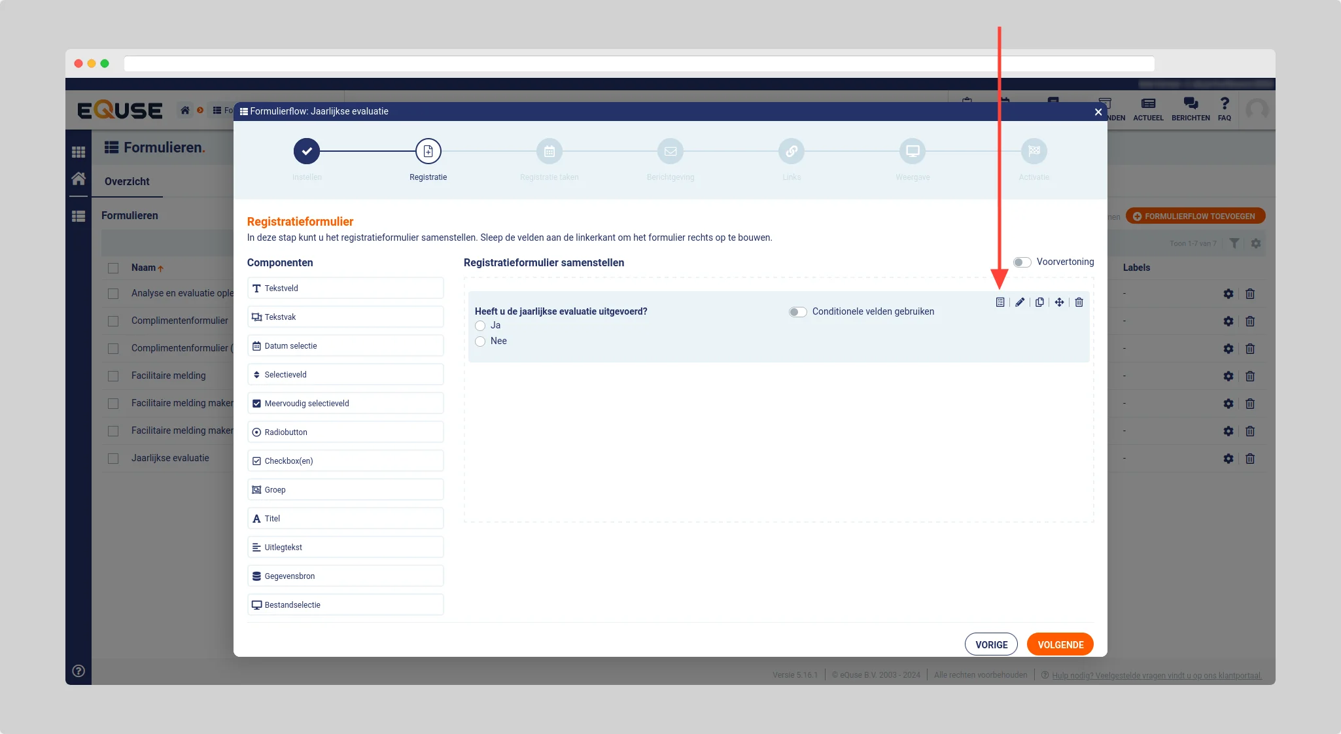
Task: Click the VOLGENDE button
Action: point(1060,644)
